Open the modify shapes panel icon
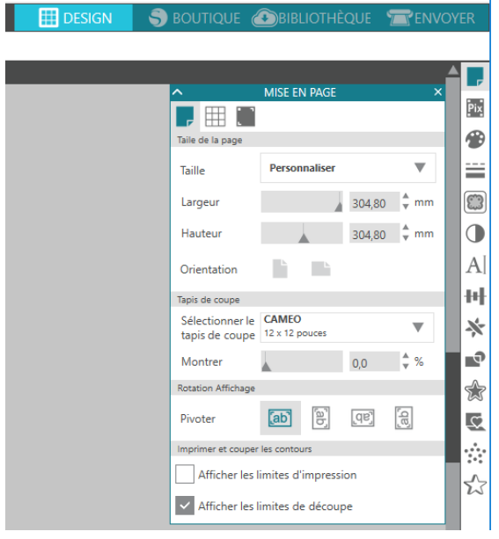This screenshot has width=499, height=539. pyautogui.click(x=475, y=359)
